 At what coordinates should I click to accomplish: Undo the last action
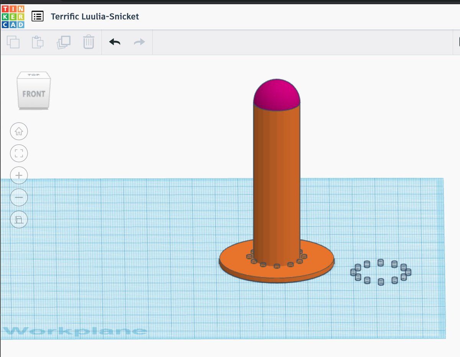click(115, 42)
